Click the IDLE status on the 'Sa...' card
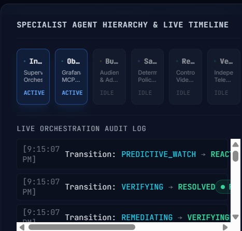242x231 pixels. [x=145, y=93]
